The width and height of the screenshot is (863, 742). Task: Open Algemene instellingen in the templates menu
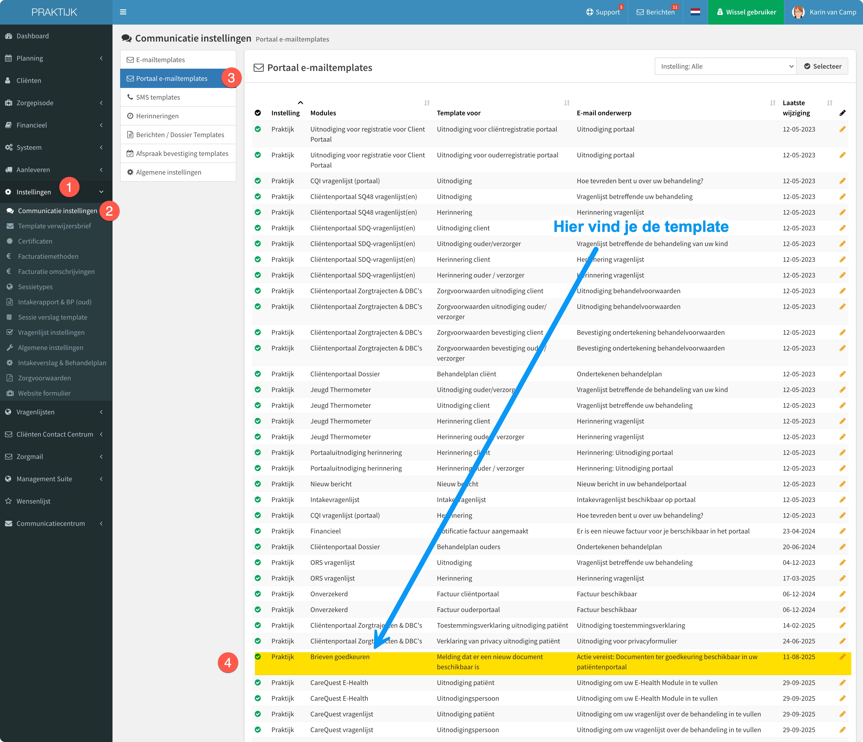click(178, 172)
